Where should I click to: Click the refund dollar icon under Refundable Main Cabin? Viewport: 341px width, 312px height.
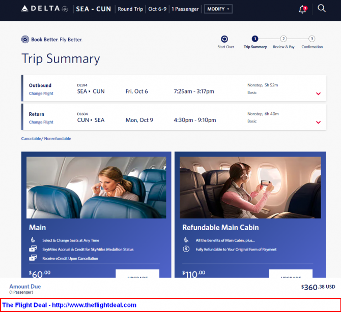click(x=186, y=249)
